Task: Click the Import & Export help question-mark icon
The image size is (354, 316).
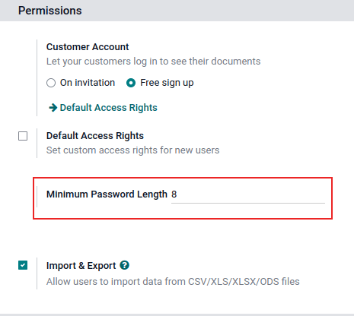Action: coord(124,265)
